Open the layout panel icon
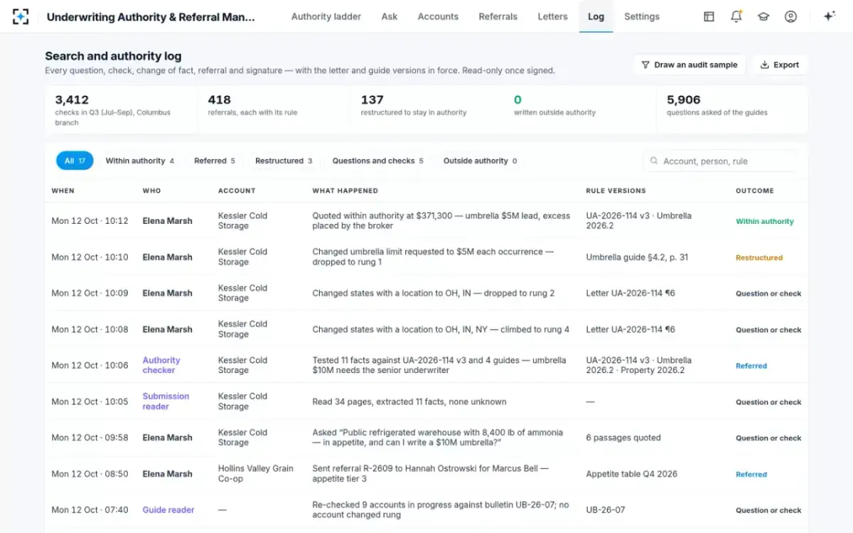This screenshot has height=533, width=853. [x=709, y=16]
